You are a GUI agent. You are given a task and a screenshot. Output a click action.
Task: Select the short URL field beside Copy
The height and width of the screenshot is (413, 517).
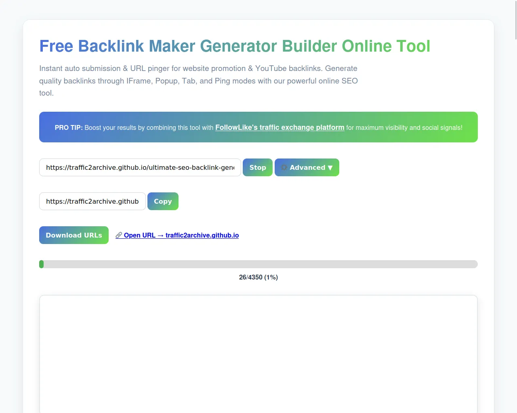click(92, 201)
